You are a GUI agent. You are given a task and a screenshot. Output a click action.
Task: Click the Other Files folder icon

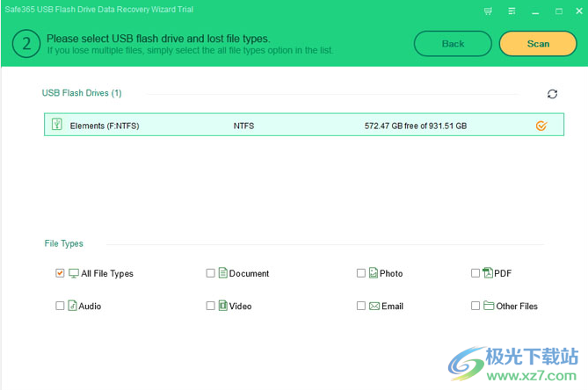pos(489,306)
